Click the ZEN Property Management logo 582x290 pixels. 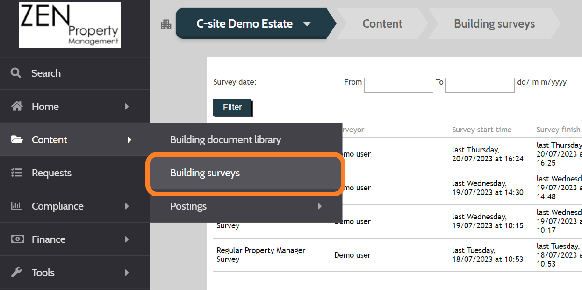pyautogui.click(x=70, y=25)
